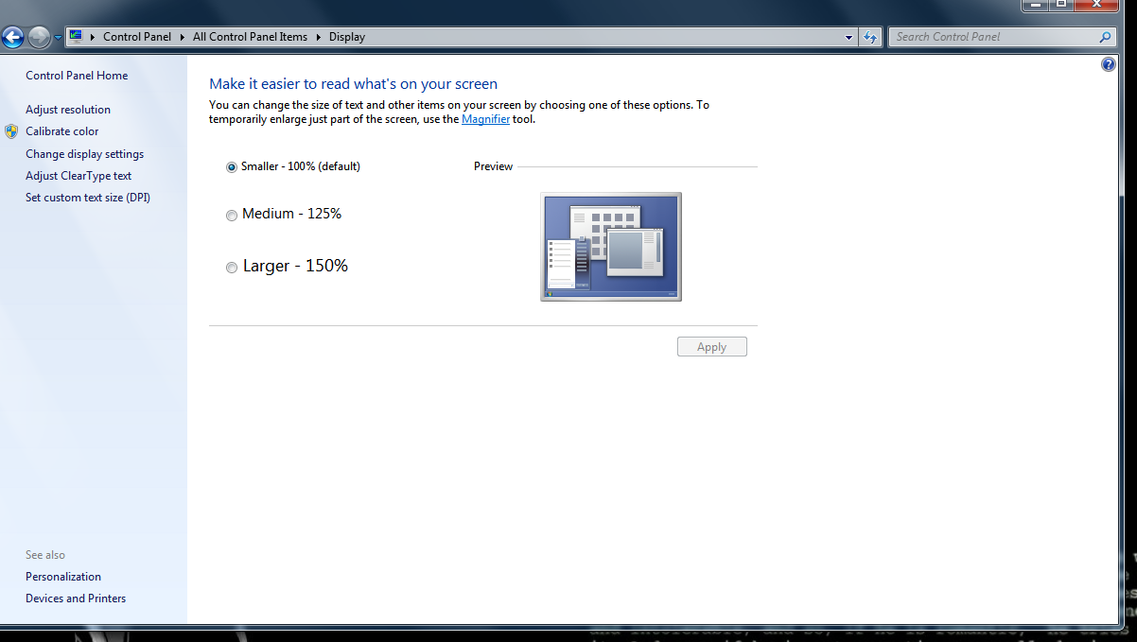Viewport: 1137px width, 642px height.
Task: Select Smaller - 100% (default) radio button
Action: 232,167
